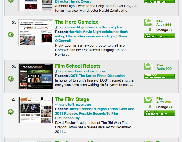Visit the thefilmstage.com URL link
Image resolution: width=182 pixels, height=142 pixels.
click(75, 105)
